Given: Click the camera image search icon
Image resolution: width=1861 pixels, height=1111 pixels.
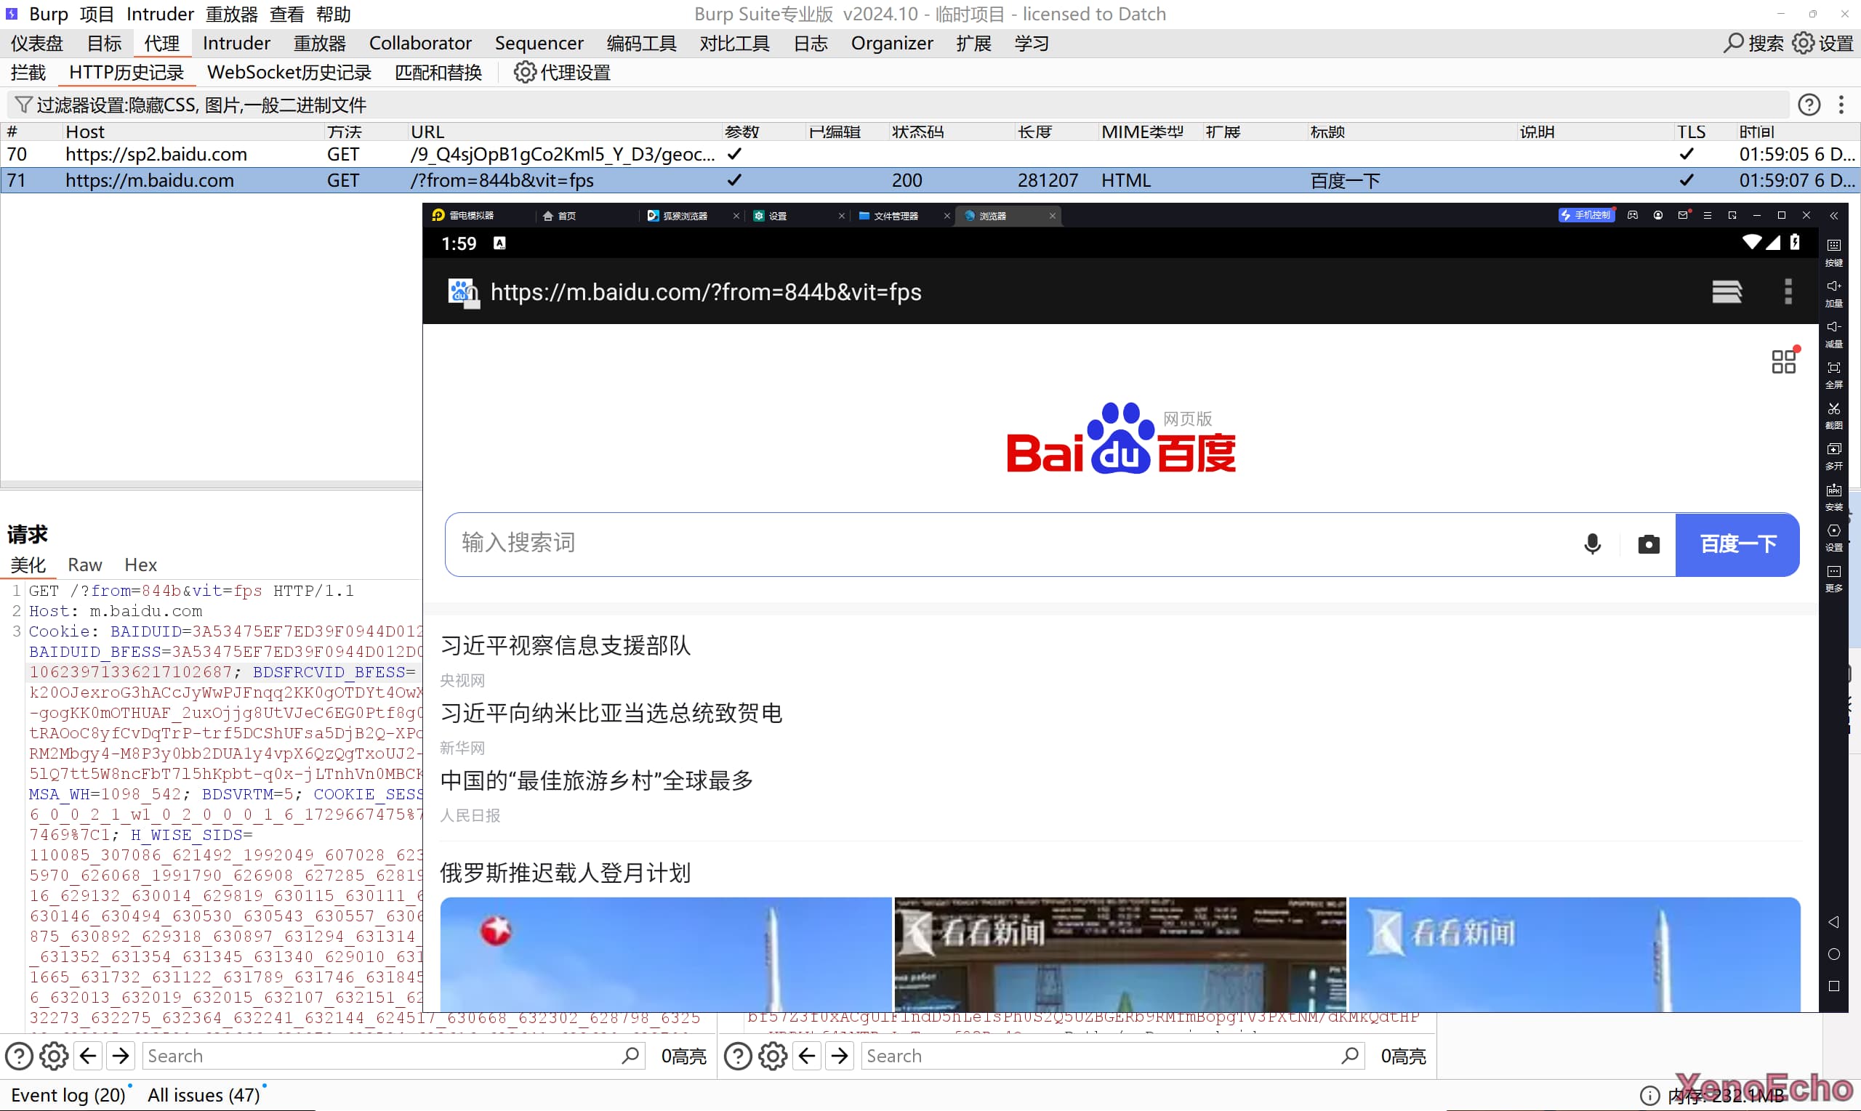Looking at the screenshot, I should 1648,544.
